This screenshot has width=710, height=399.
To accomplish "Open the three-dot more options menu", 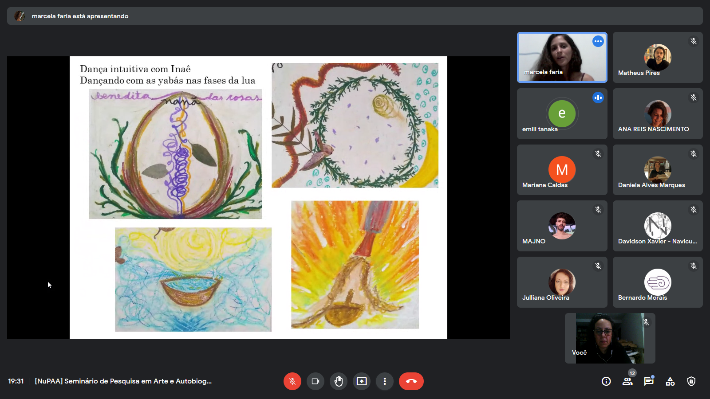I will (385, 381).
